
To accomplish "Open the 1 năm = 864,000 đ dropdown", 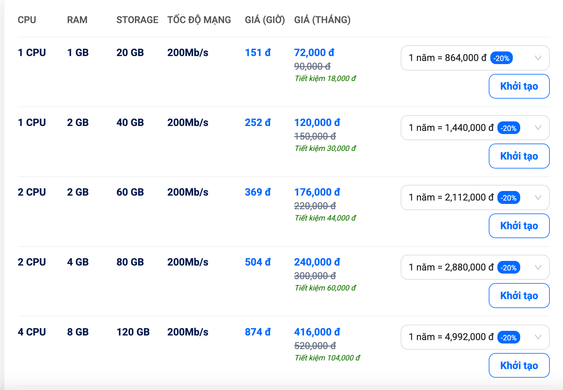I will 475,58.
